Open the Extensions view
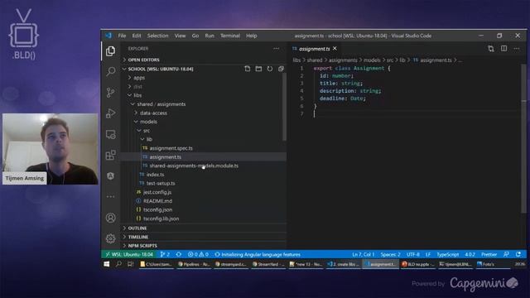The height and width of the screenshot is (298, 530). (110, 155)
